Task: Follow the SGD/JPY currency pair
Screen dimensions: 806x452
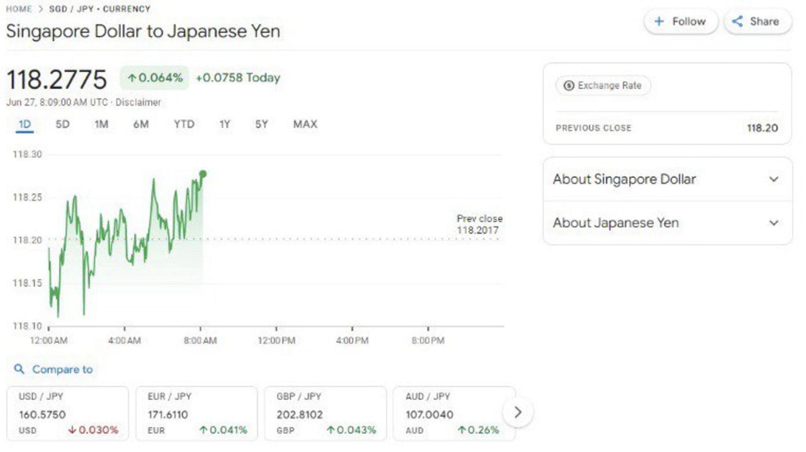Action: click(x=681, y=21)
